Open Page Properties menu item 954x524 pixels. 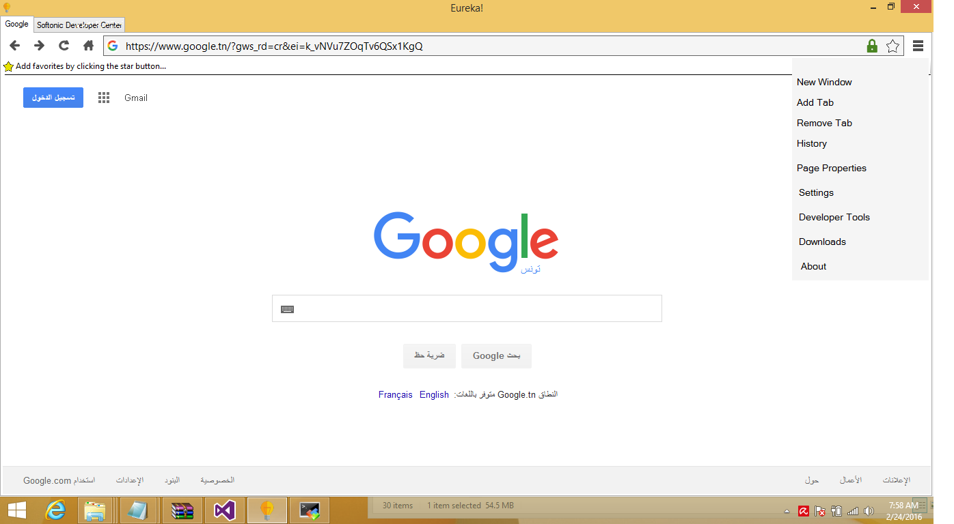832,168
